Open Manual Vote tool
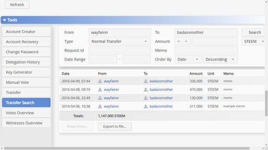 point(26,82)
